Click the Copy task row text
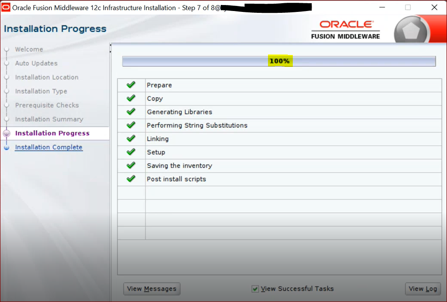The image size is (447, 302). click(x=155, y=99)
